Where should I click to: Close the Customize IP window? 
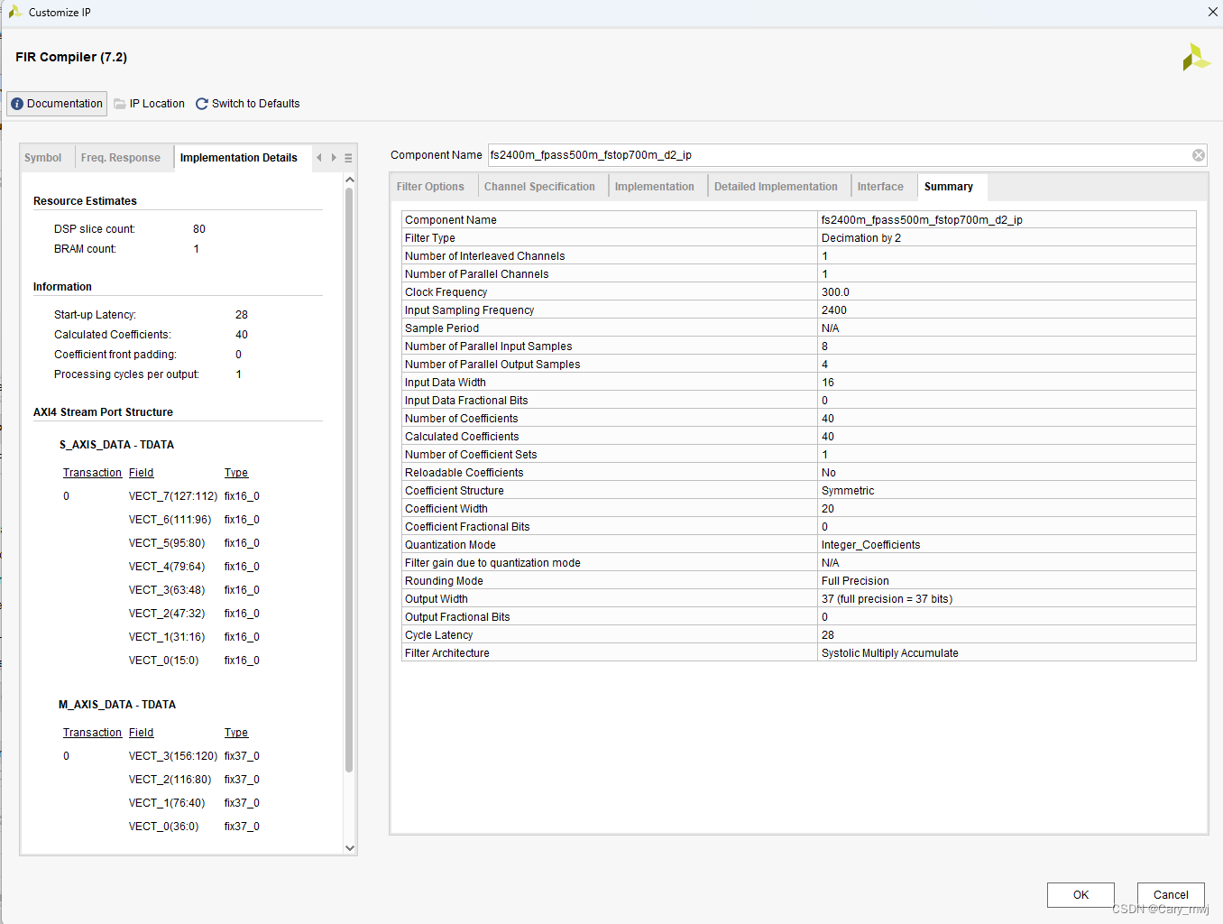(1212, 12)
